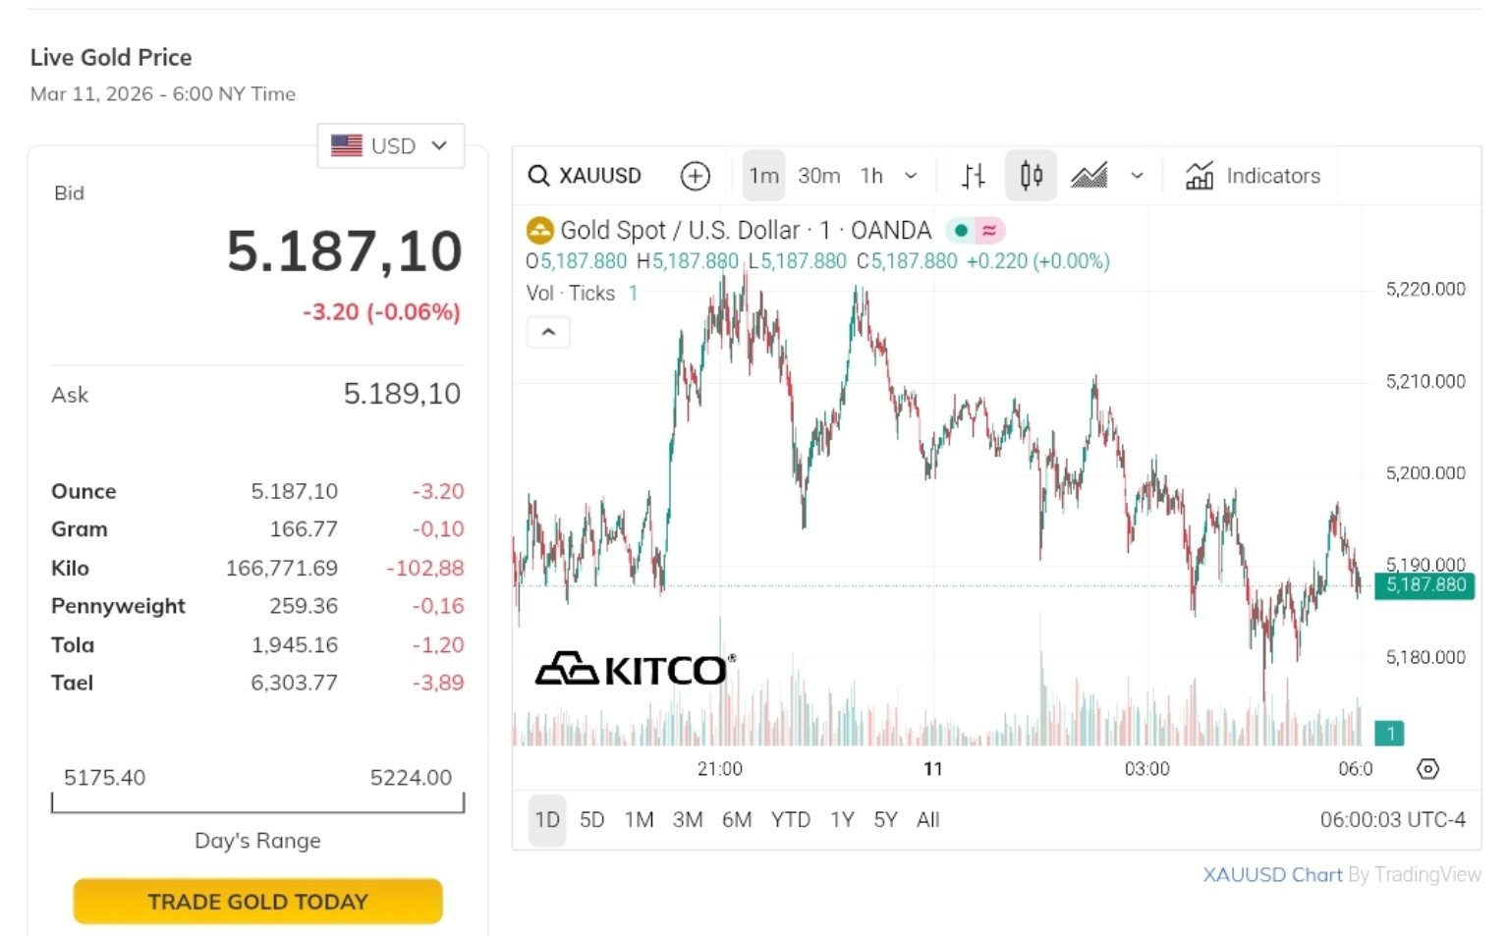This screenshot has height=936, width=1509.
Task: Select the 1m interval button
Action: [763, 176]
